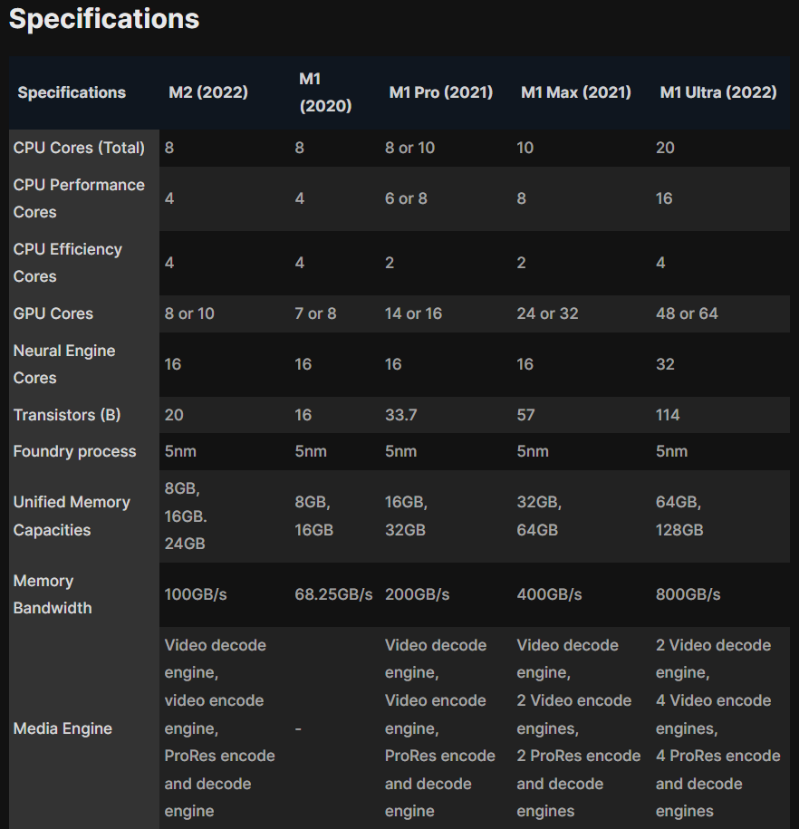Click the Specifications column header cell
The width and height of the screenshot is (799, 829).
[x=72, y=92]
